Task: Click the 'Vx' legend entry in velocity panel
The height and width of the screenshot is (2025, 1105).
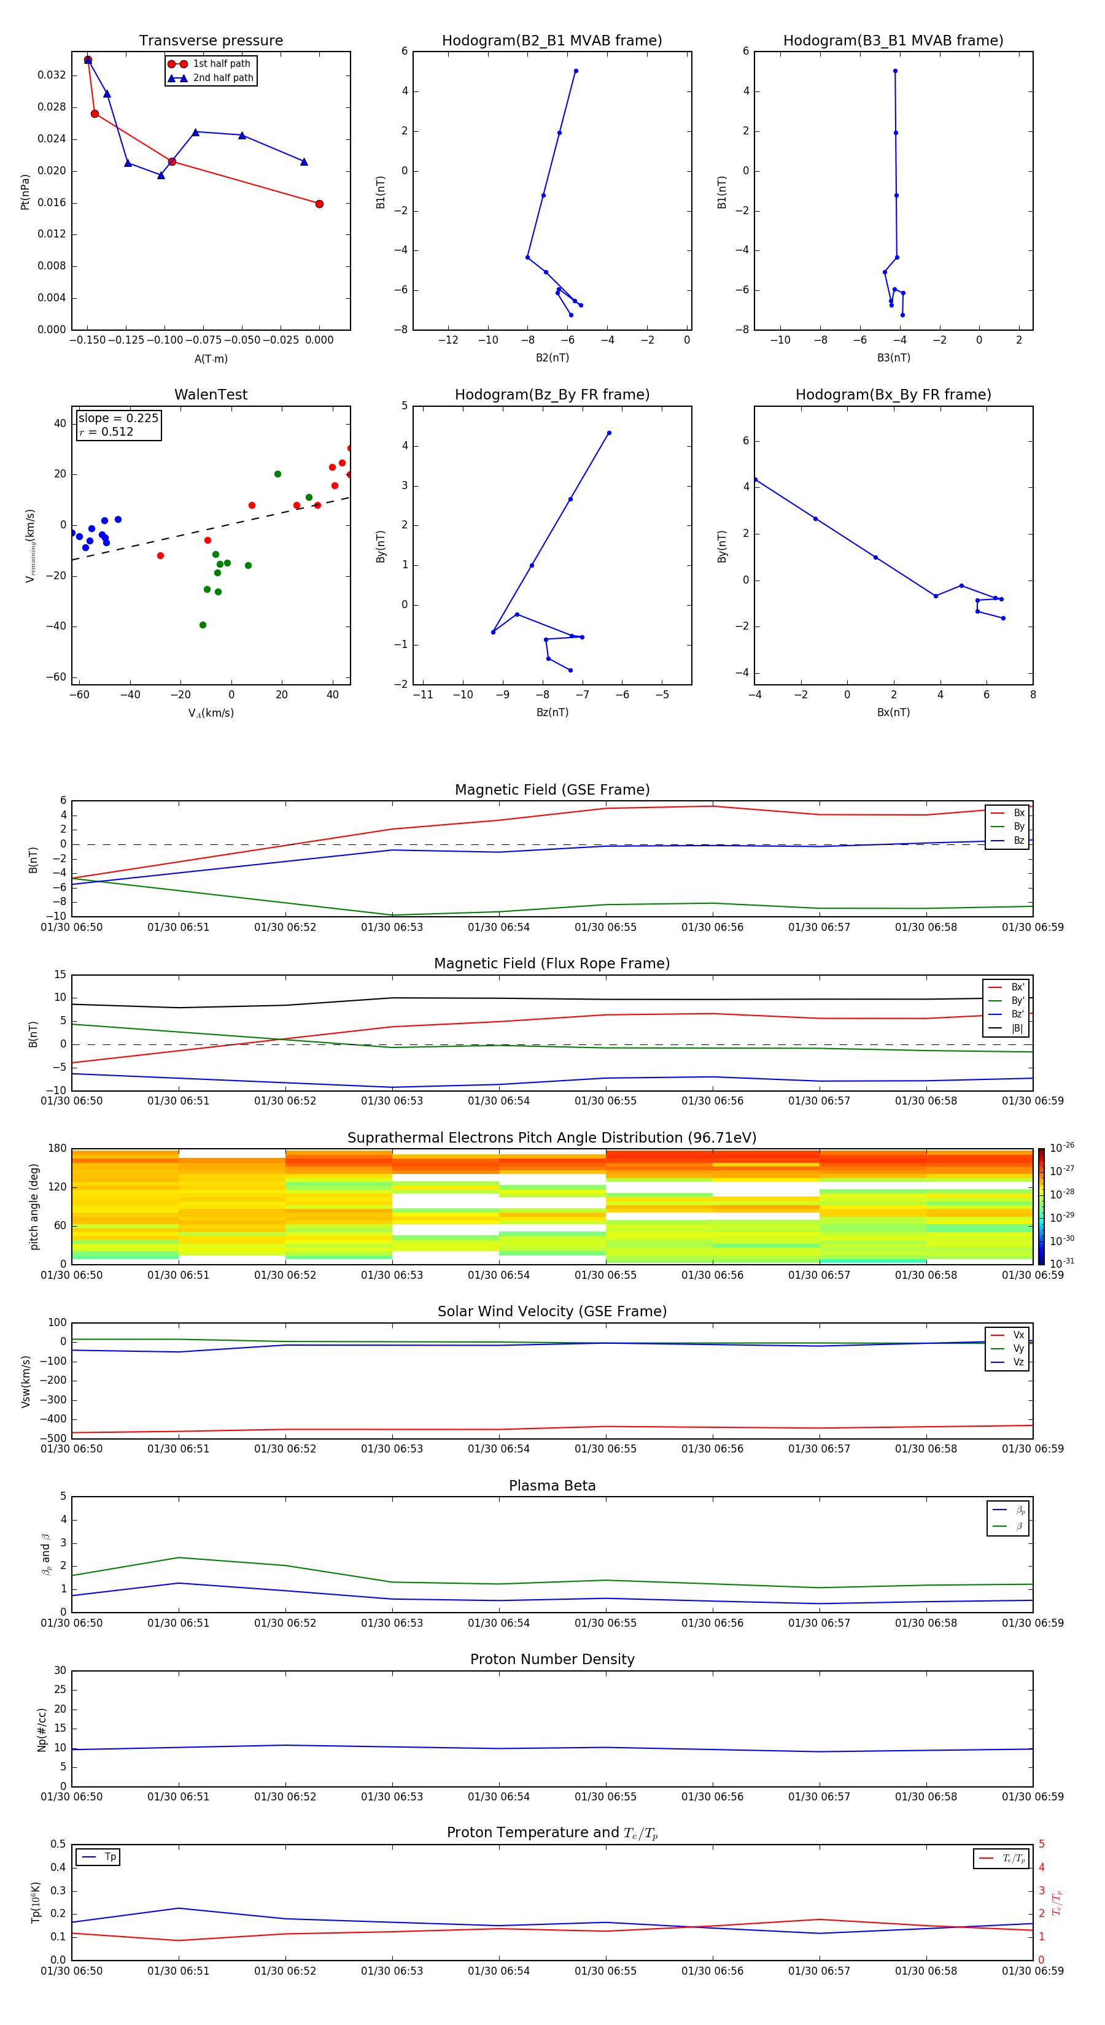Action: [1007, 1336]
